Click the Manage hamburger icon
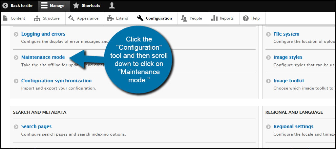Screen dimensions: 336x149 pyautogui.click(x=44, y=6)
